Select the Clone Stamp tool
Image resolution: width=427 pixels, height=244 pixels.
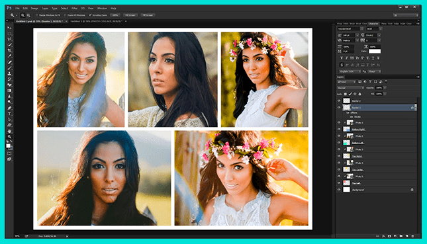(x=9, y=73)
